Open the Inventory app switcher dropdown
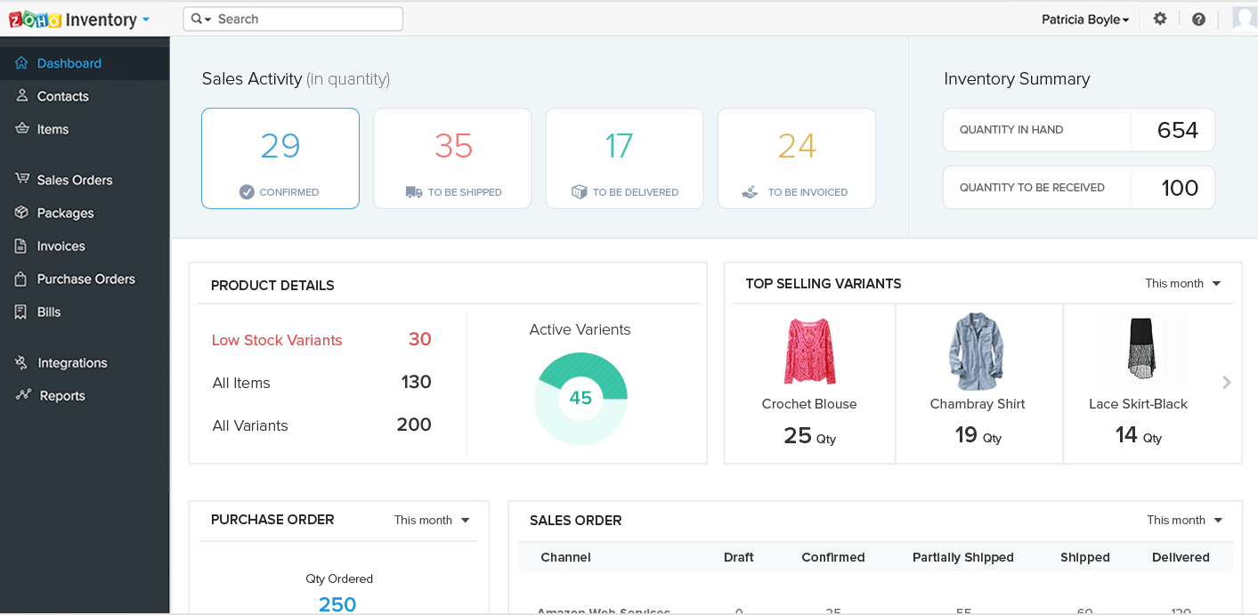 click(x=146, y=20)
